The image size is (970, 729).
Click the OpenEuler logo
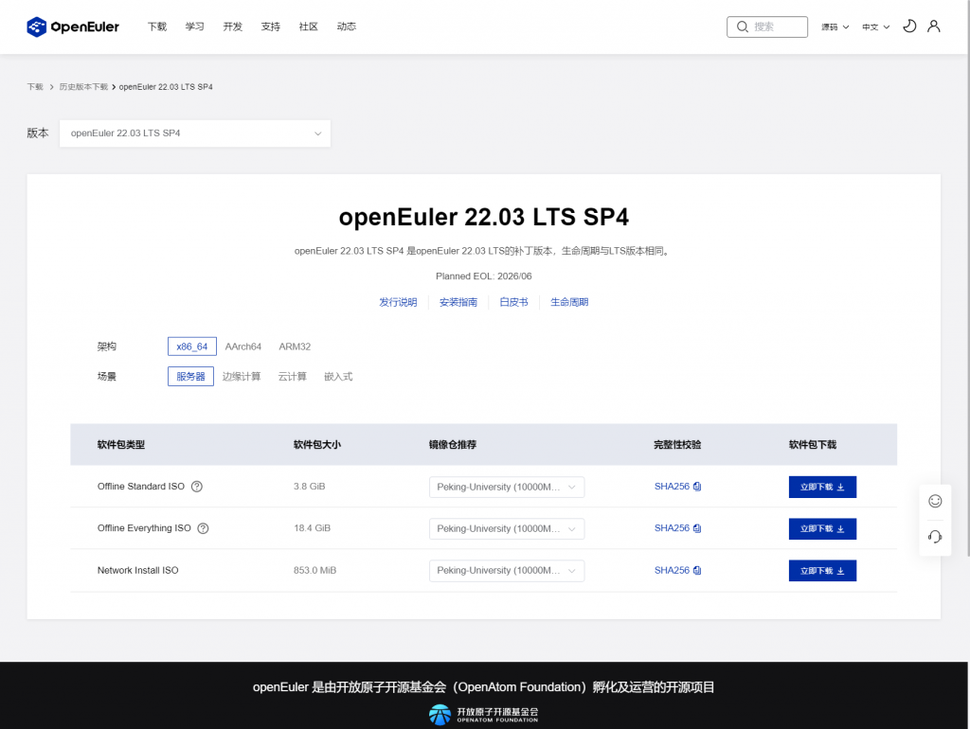pos(72,27)
